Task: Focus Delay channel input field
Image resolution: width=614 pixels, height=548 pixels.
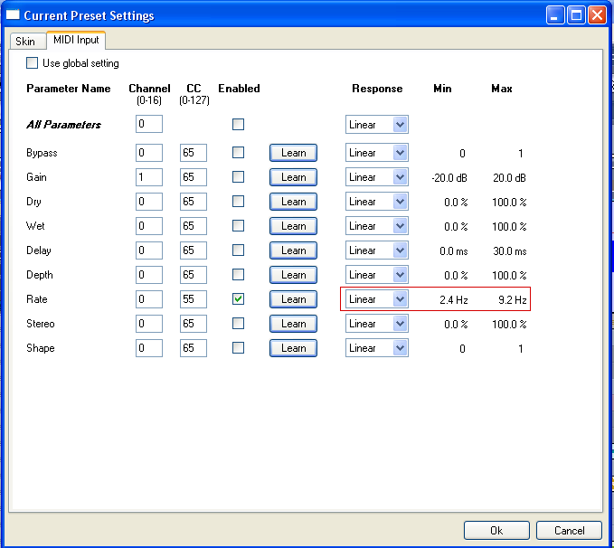Action: [149, 250]
